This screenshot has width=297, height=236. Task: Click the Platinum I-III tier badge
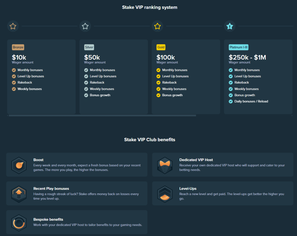coord(238,47)
